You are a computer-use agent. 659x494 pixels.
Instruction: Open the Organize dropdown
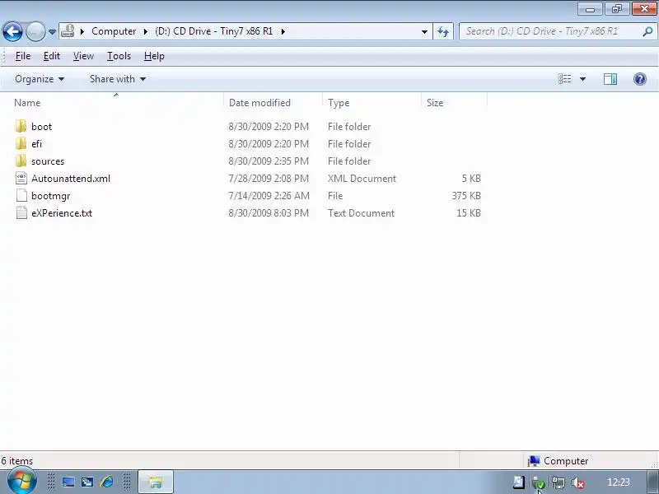[40, 79]
